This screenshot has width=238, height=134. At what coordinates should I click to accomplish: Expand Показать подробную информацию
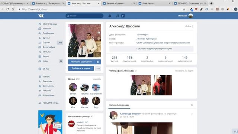tap(151, 49)
